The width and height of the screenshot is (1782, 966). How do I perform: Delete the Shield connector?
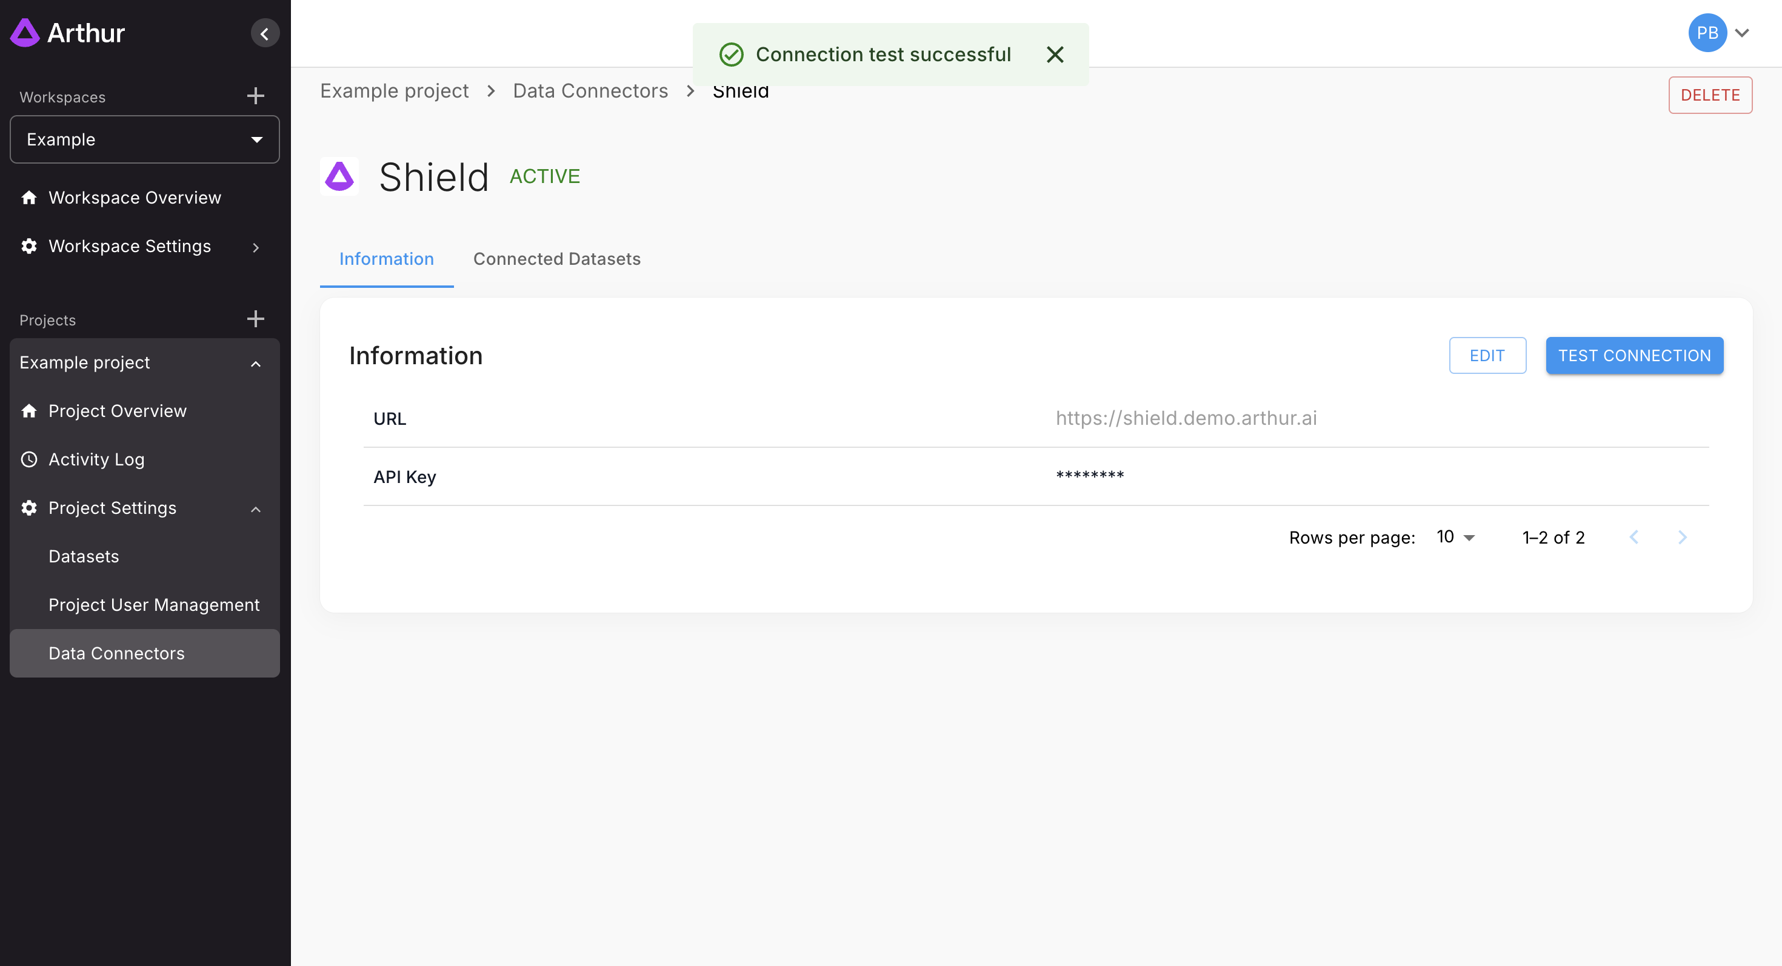[x=1709, y=95]
